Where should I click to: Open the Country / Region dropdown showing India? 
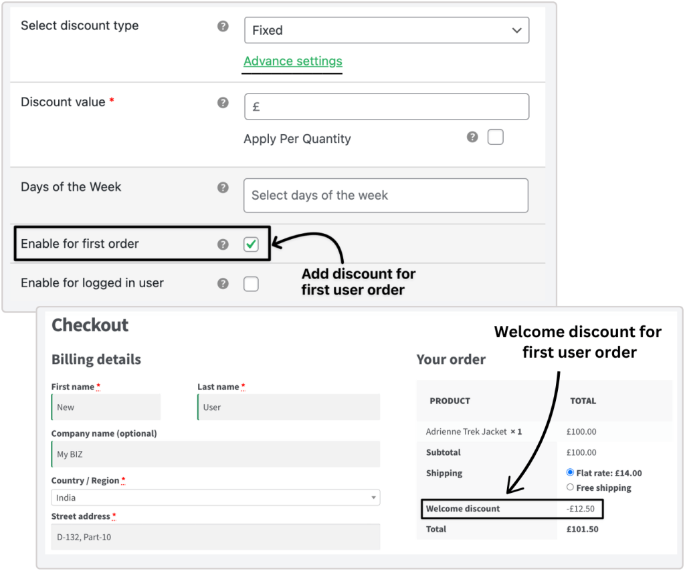[x=216, y=498]
